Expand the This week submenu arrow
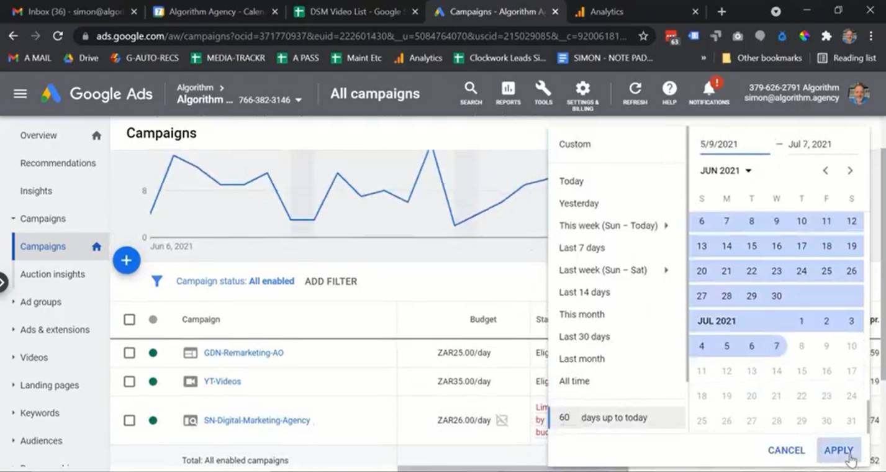 (x=666, y=225)
